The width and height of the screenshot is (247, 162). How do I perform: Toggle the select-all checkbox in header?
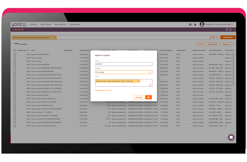(x=15, y=50)
